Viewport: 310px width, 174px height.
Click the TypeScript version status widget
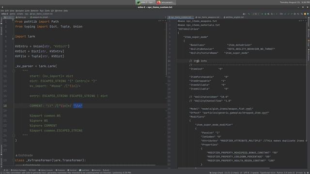coord(267,173)
